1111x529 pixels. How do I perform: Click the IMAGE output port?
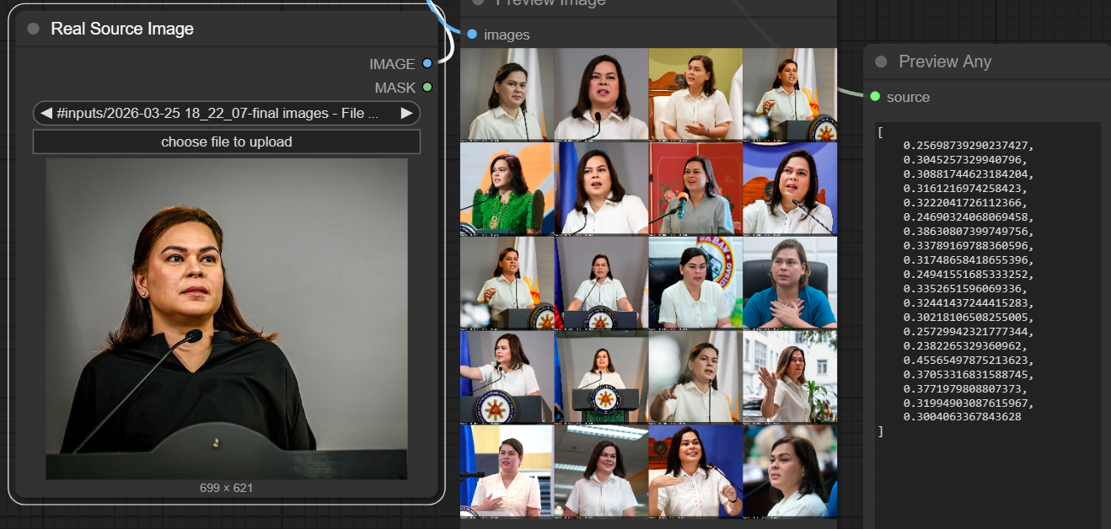(427, 63)
